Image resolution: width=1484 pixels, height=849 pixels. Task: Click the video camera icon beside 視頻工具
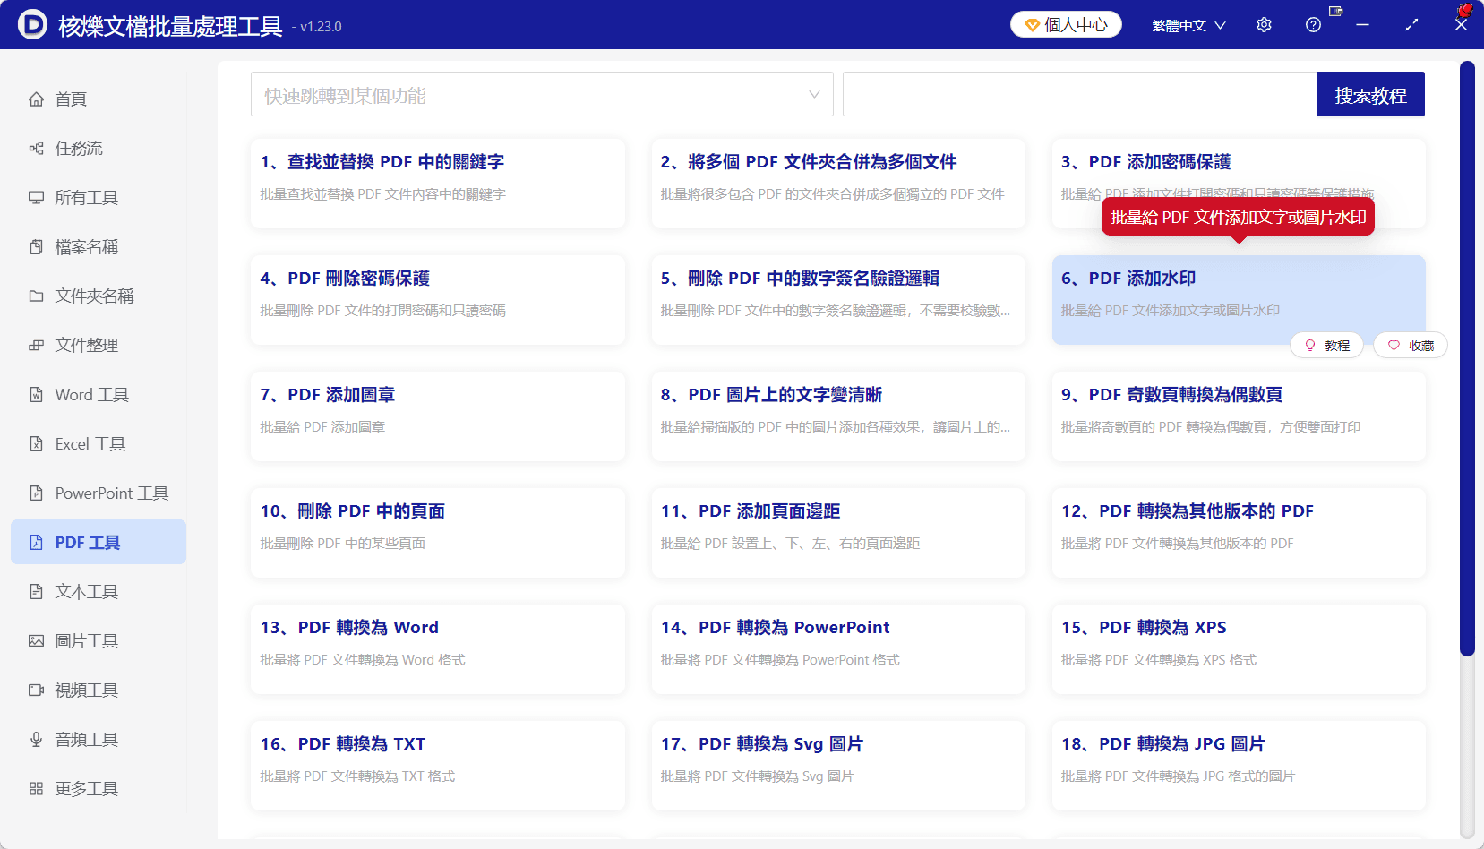point(36,690)
